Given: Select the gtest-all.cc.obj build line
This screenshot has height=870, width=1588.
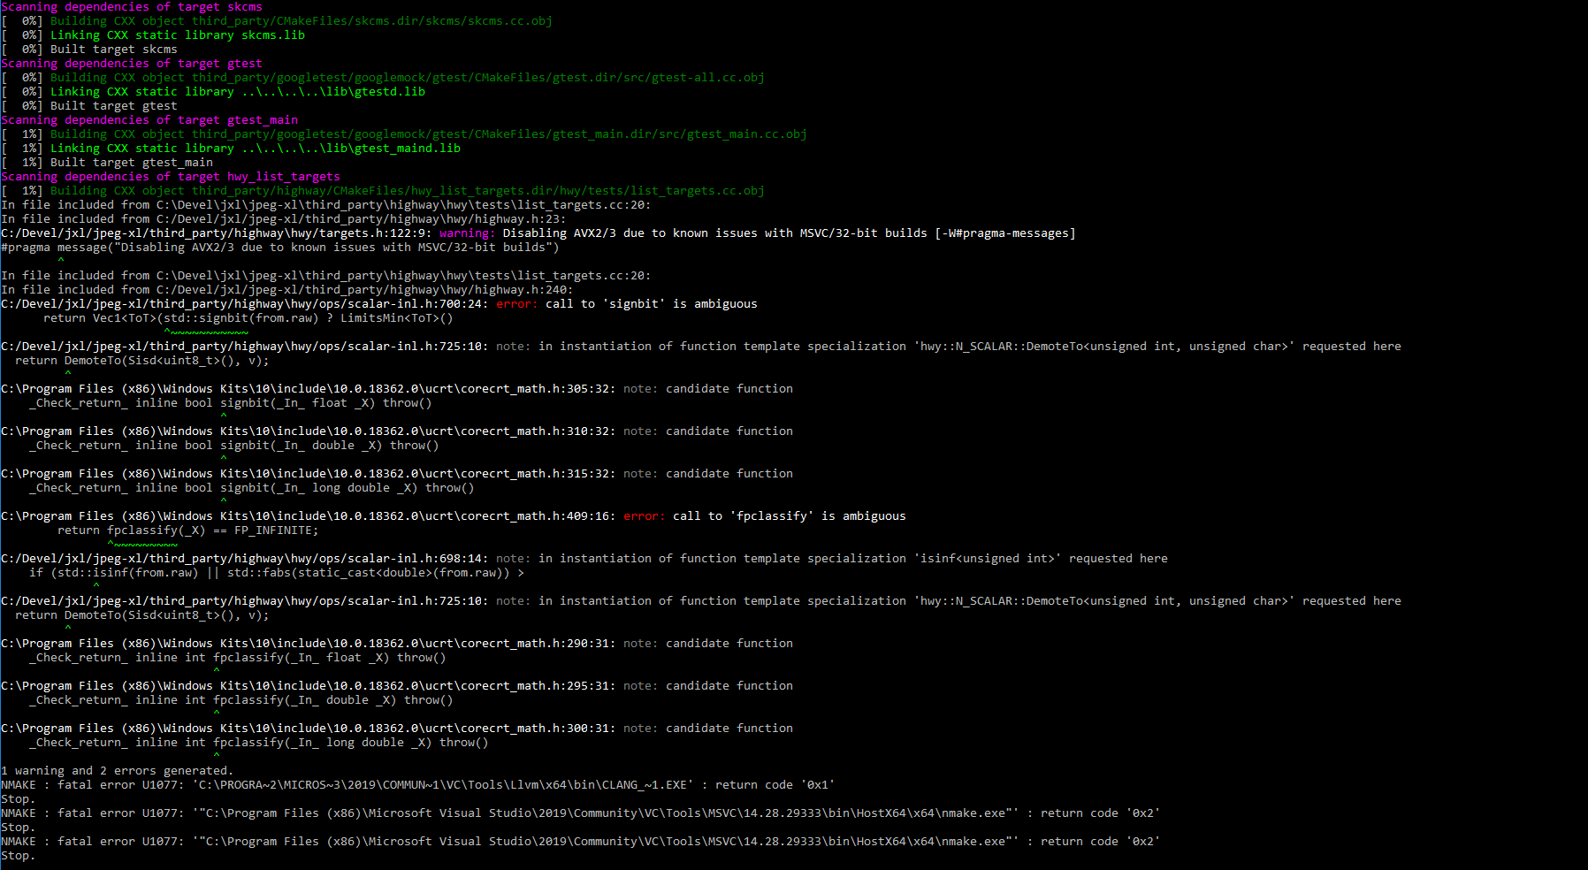Looking at the screenshot, I should pyautogui.click(x=380, y=77).
